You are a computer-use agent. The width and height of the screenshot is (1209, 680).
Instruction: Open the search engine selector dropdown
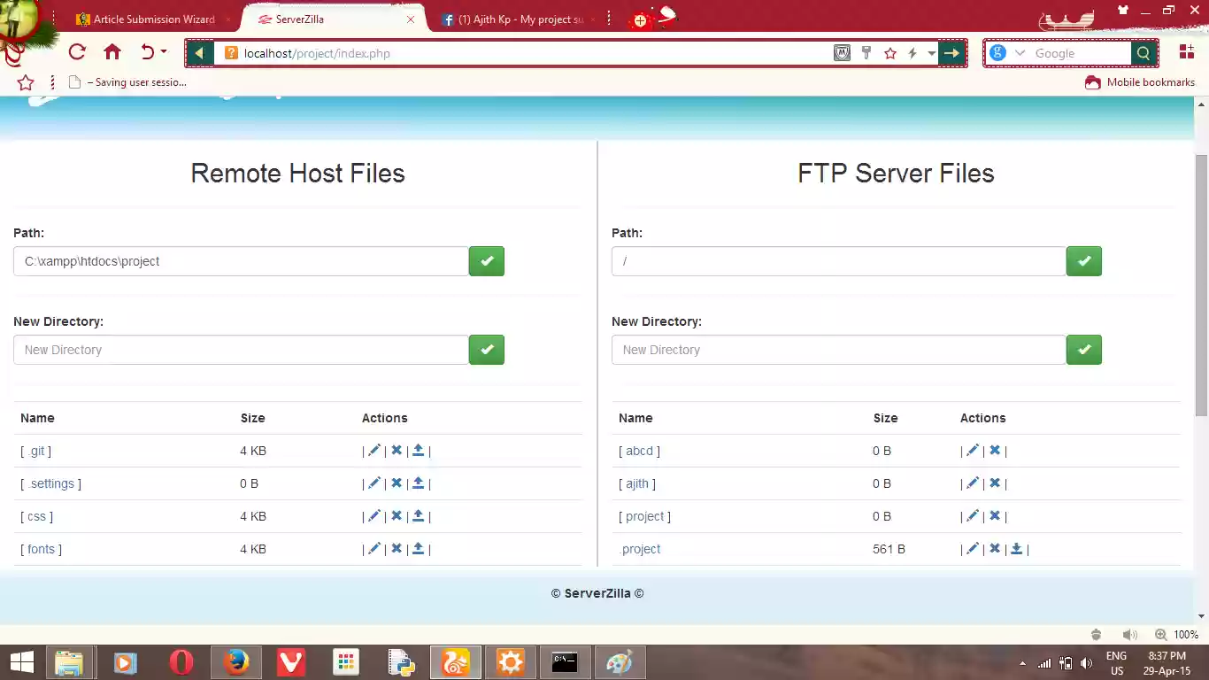(x=1020, y=53)
